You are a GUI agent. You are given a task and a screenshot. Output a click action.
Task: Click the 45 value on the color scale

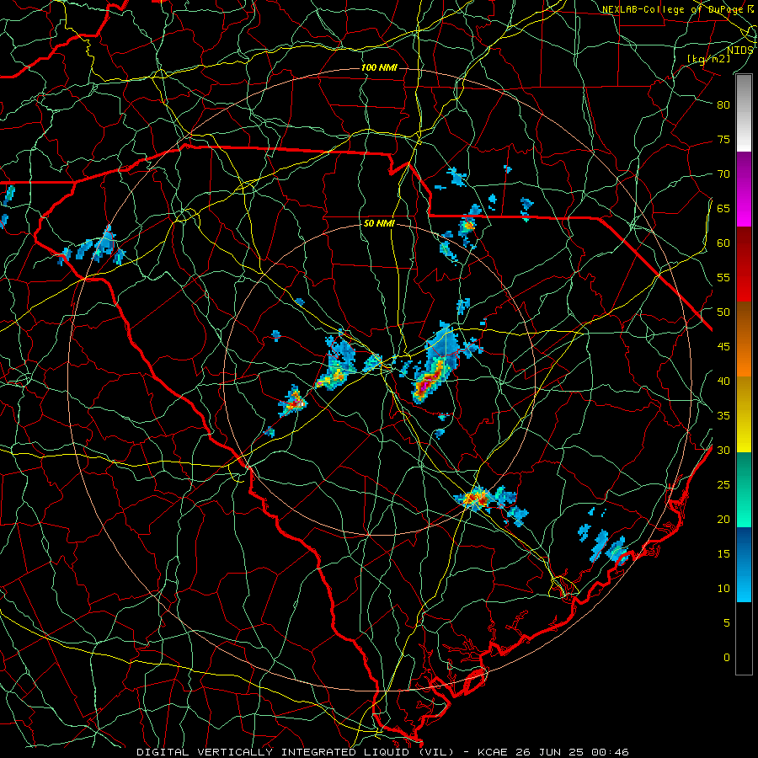click(x=723, y=347)
